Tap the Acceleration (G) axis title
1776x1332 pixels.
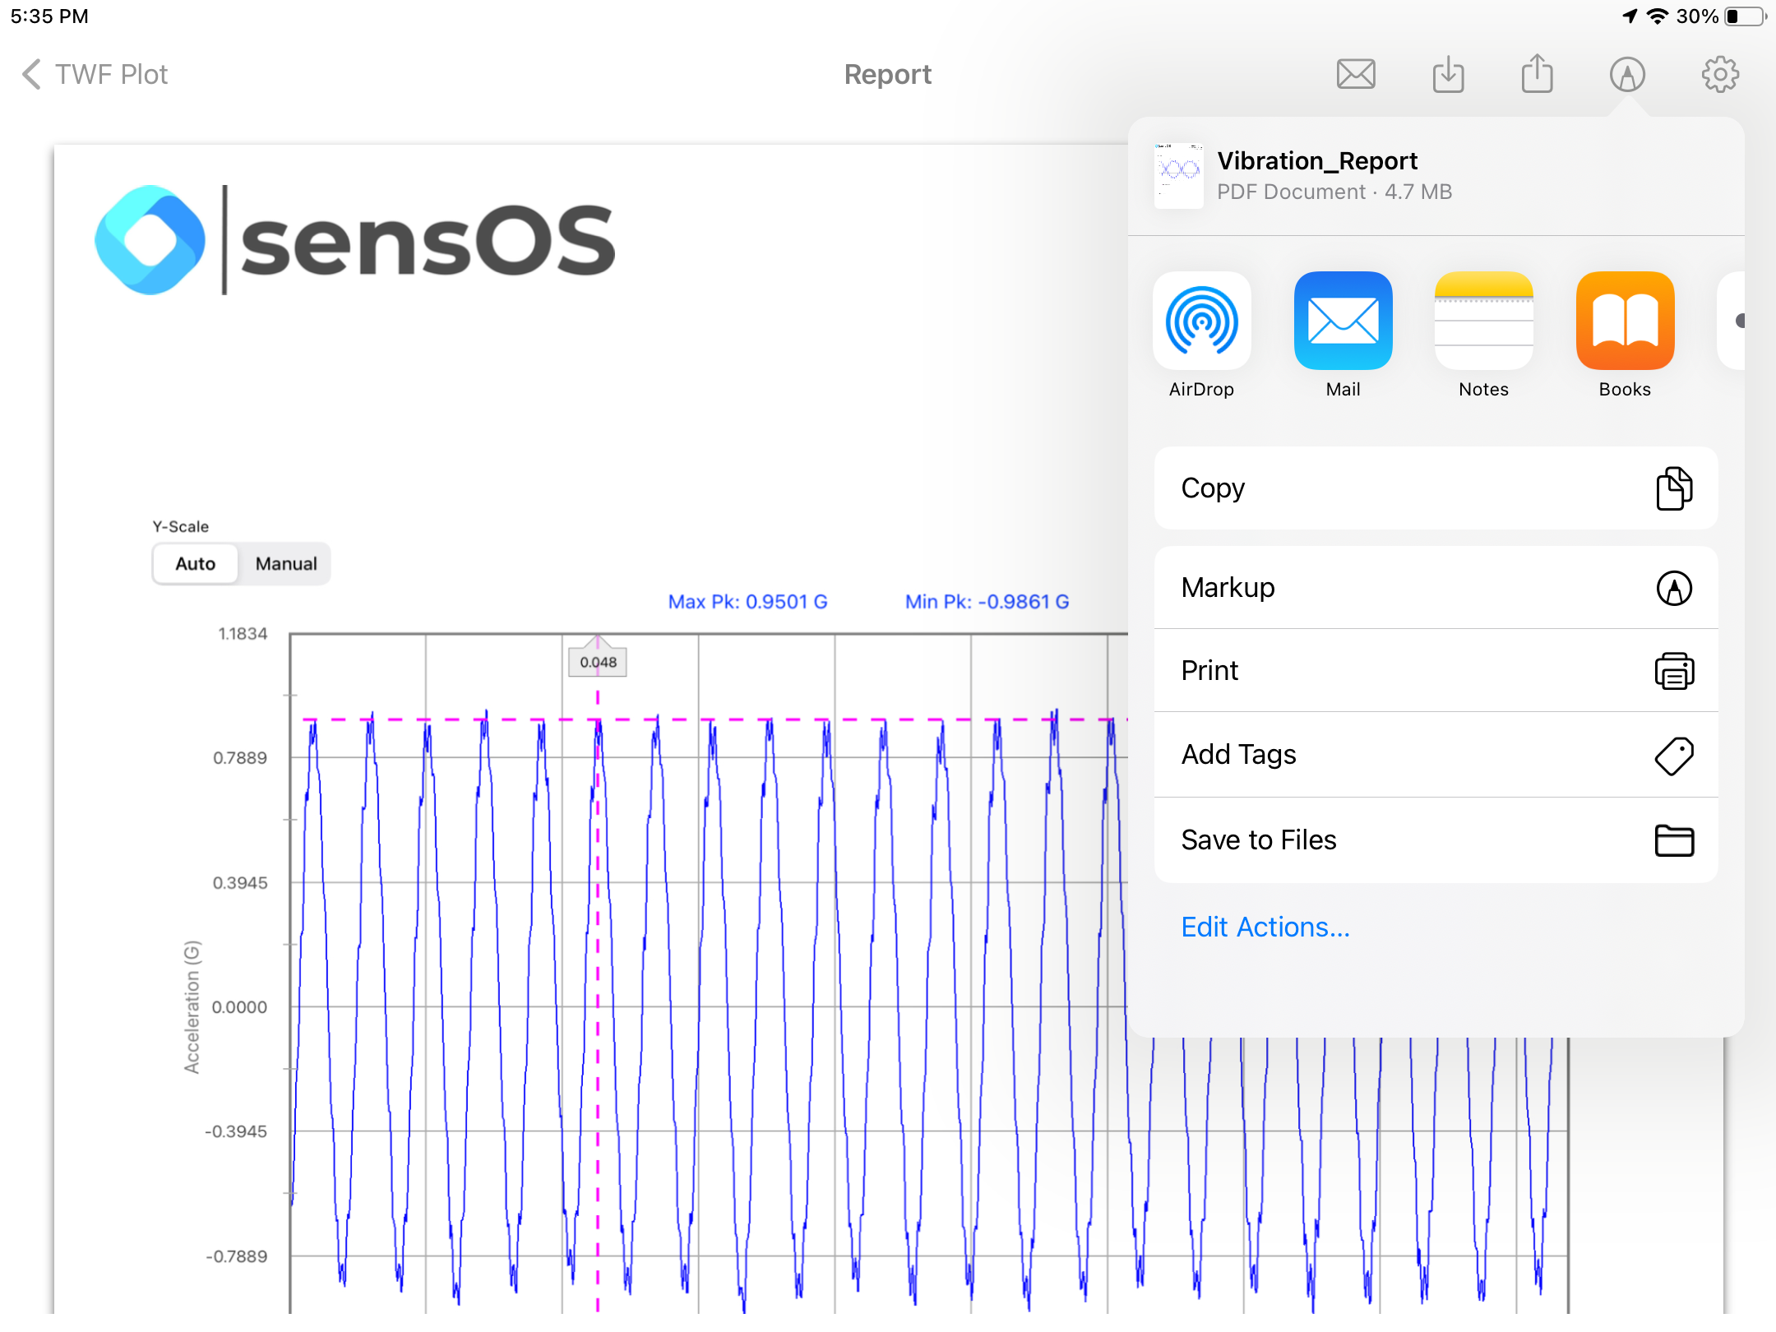pos(192,1006)
